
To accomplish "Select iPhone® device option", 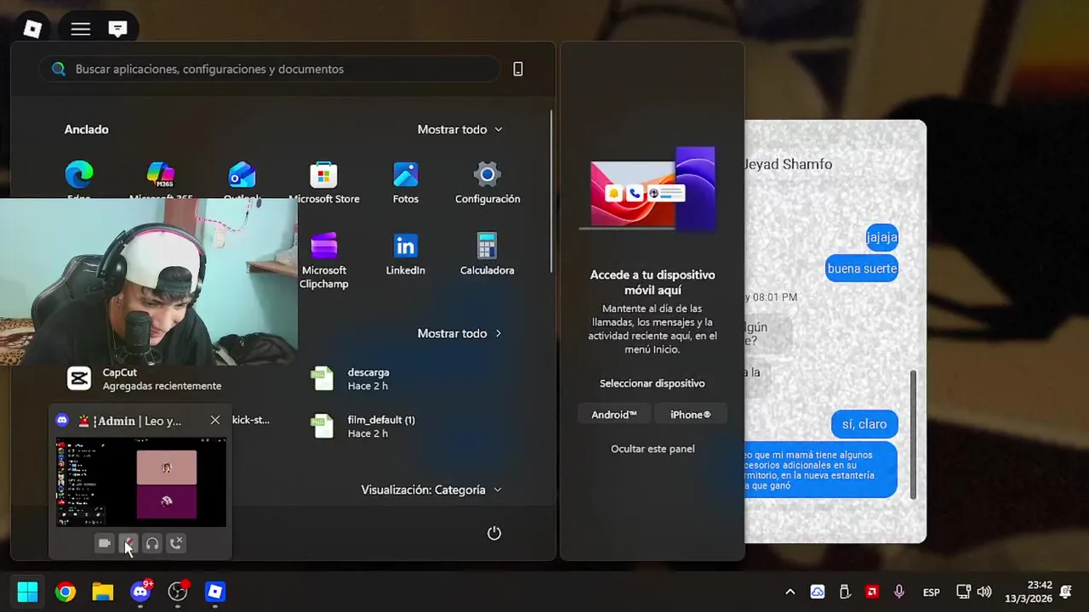I will [691, 415].
